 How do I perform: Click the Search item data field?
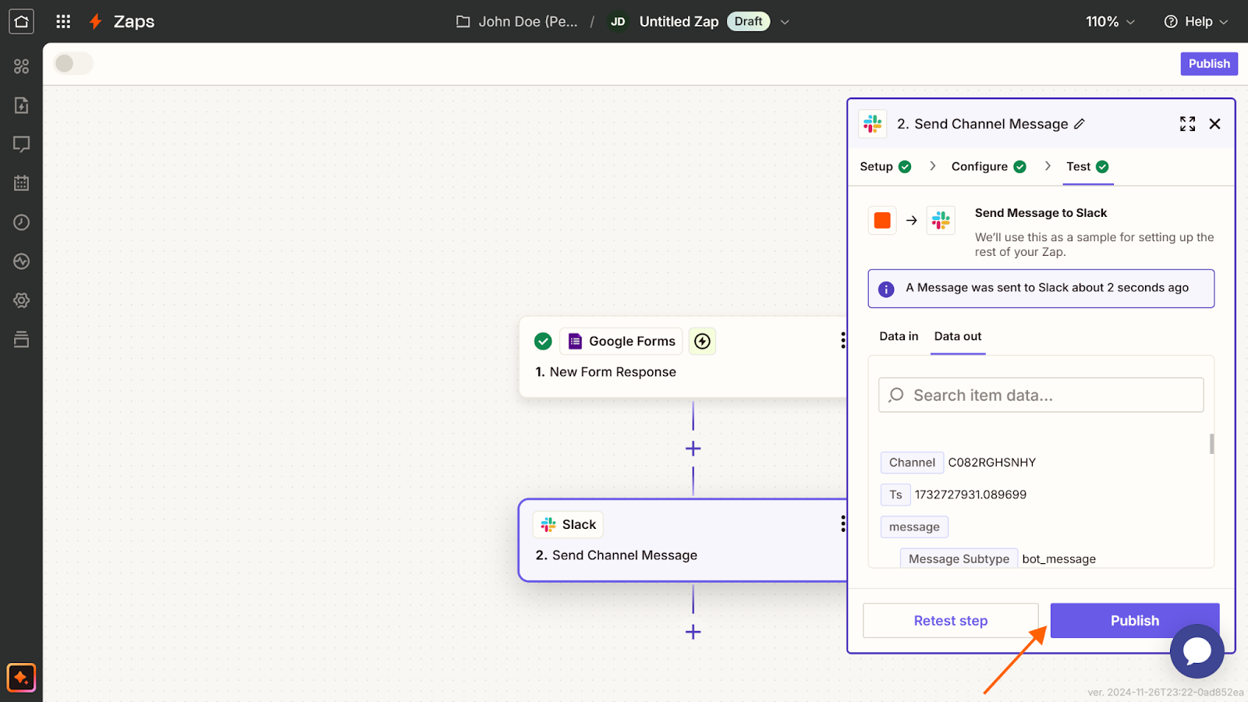click(x=1041, y=395)
